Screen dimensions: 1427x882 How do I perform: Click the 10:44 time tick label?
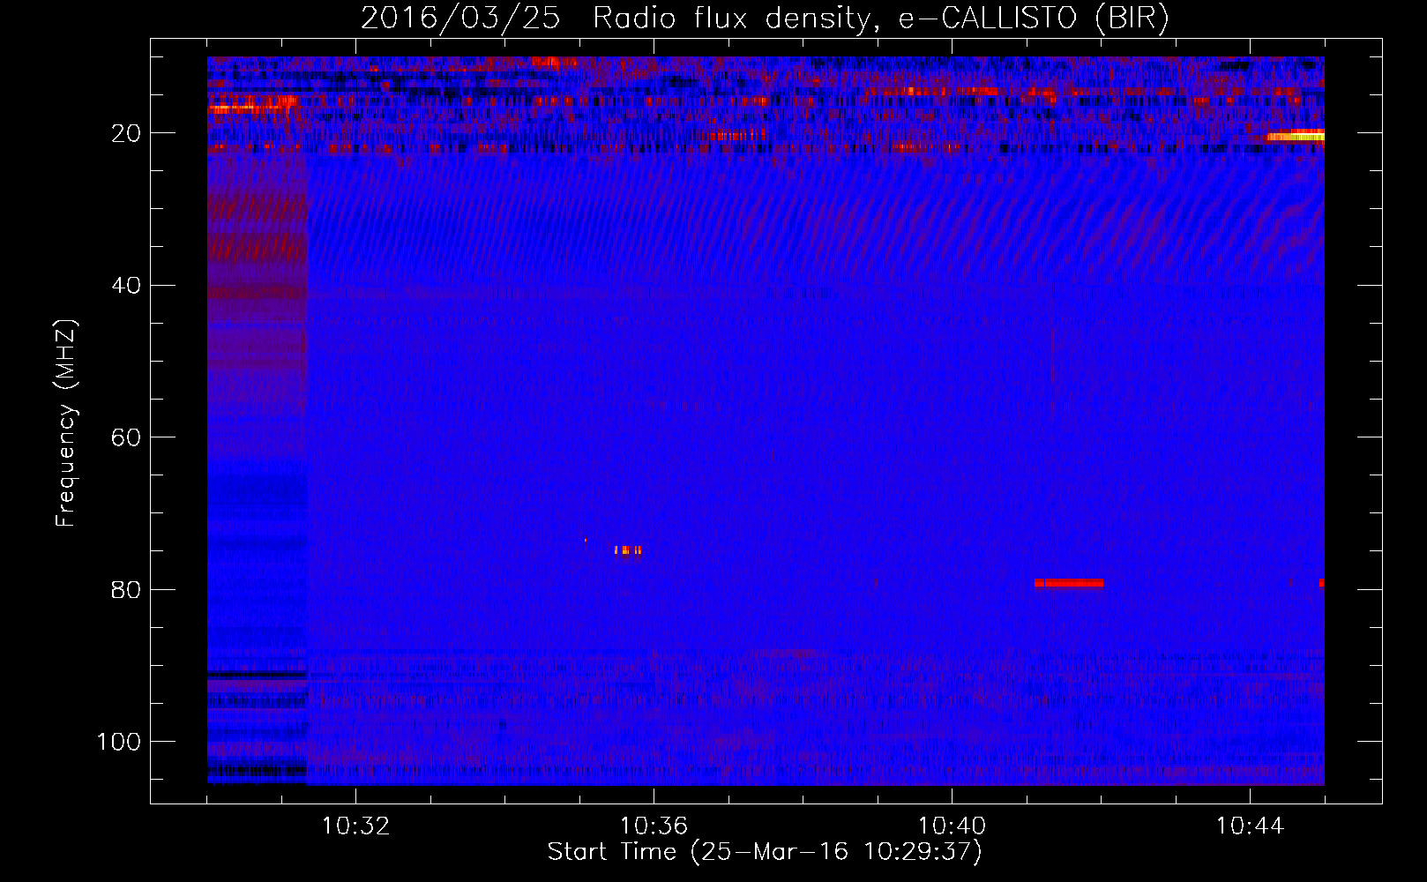[1250, 826]
